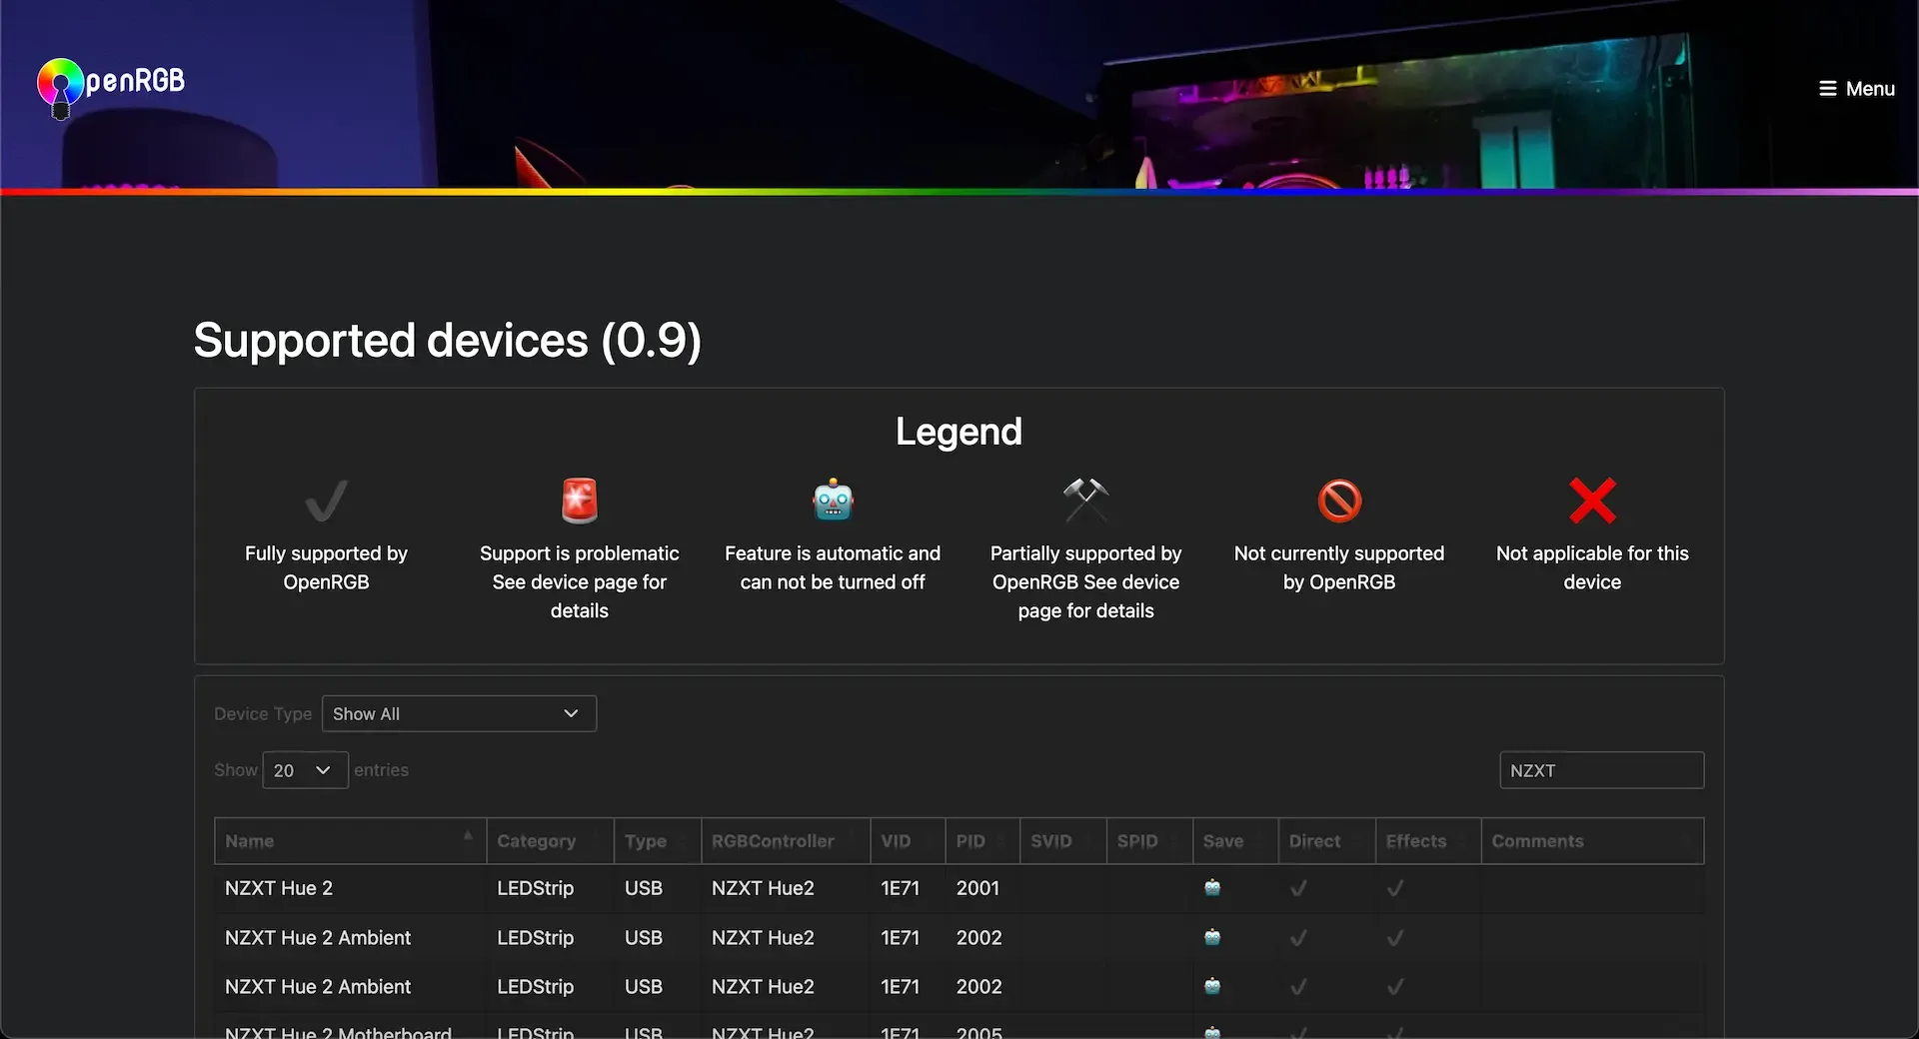Click robot Save icon for NZXT Hue 2

tap(1212, 888)
